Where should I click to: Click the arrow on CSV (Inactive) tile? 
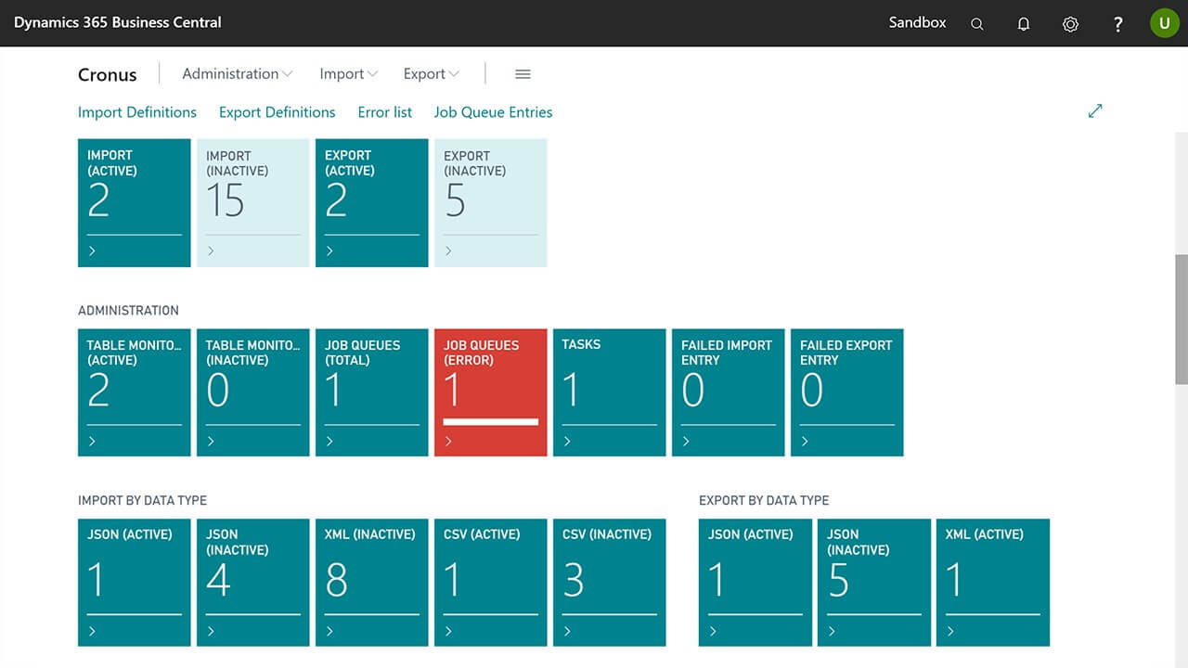click(x=567, y=631)
